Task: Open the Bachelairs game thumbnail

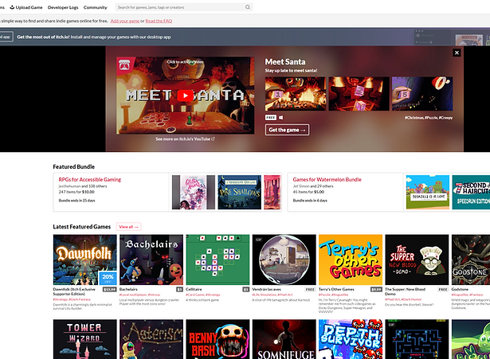Action: click(x=151, y=259)
